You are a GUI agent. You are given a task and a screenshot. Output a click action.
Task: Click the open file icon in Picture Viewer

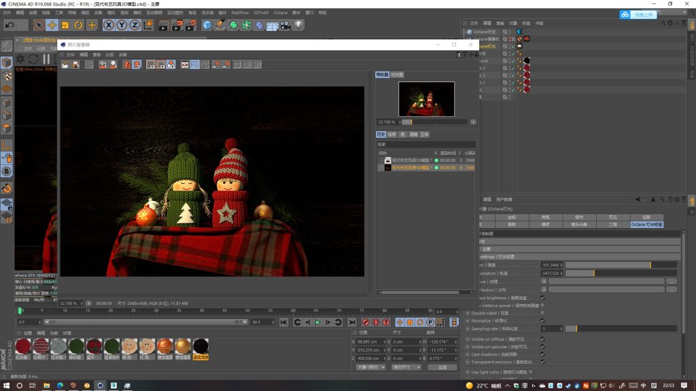(65, 64)
